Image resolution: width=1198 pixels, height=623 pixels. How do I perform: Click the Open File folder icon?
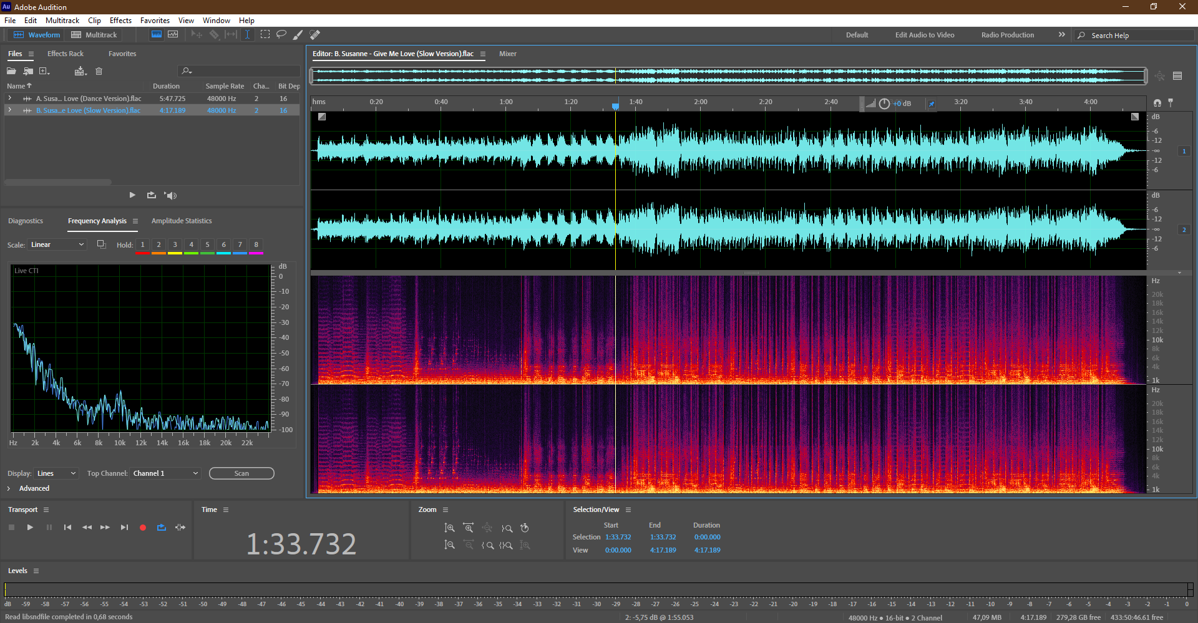[11, 71]
